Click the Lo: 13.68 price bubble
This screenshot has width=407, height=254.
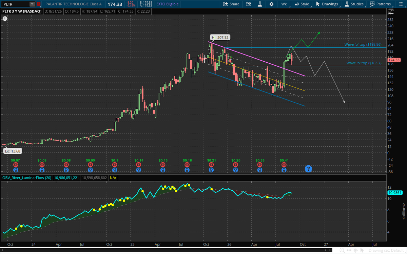coord(12,151)
